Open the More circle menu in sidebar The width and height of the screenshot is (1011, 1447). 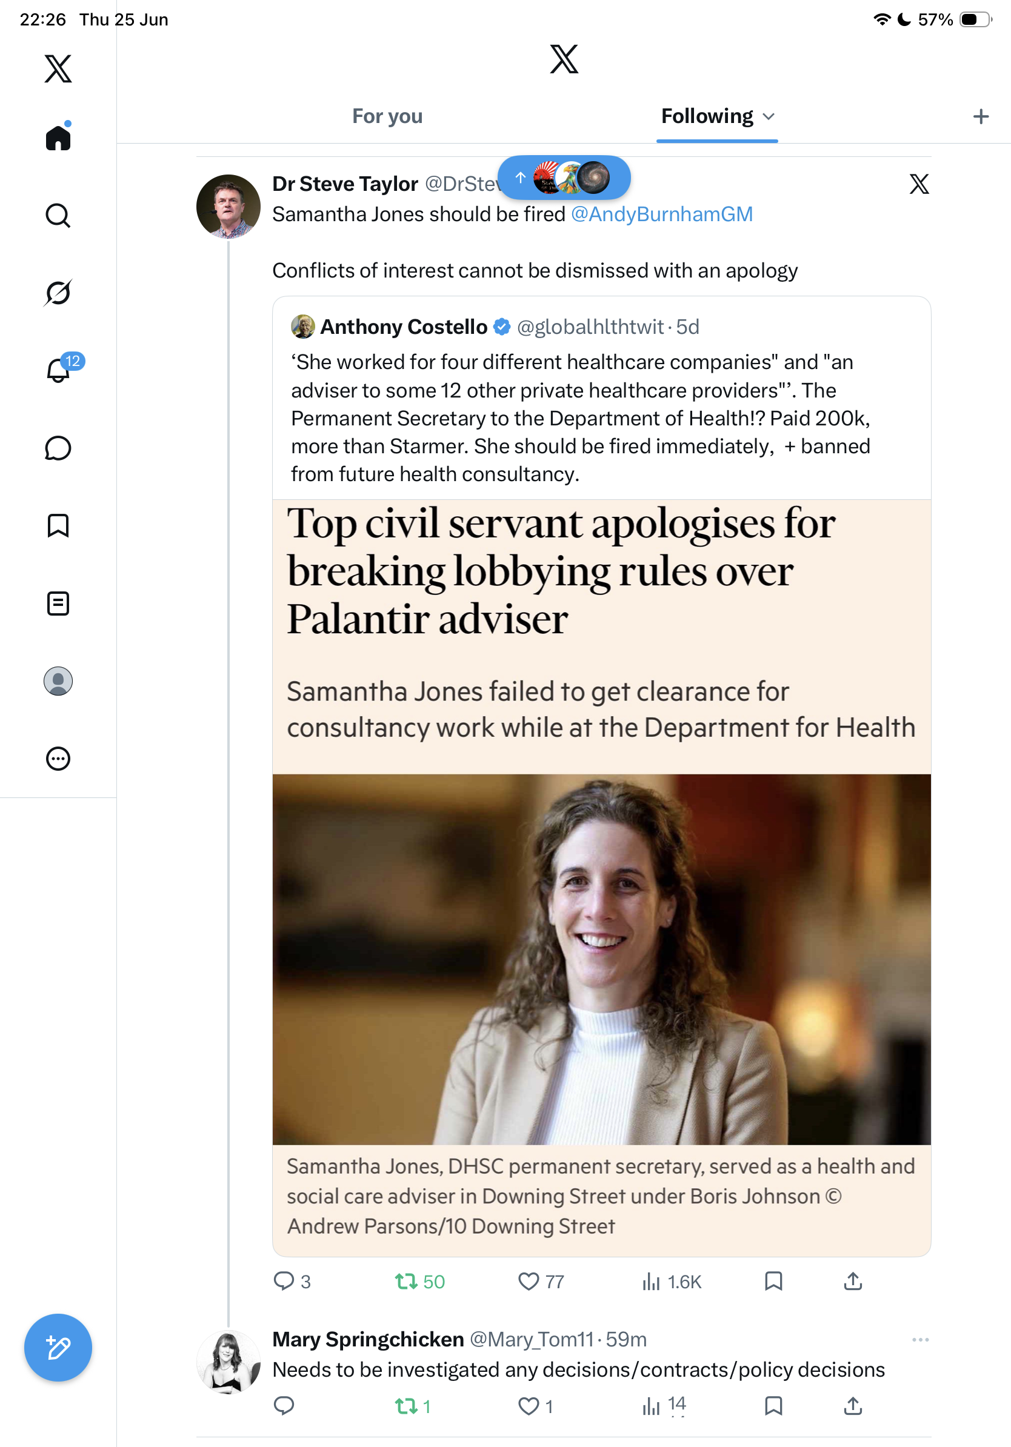(58, 758)
